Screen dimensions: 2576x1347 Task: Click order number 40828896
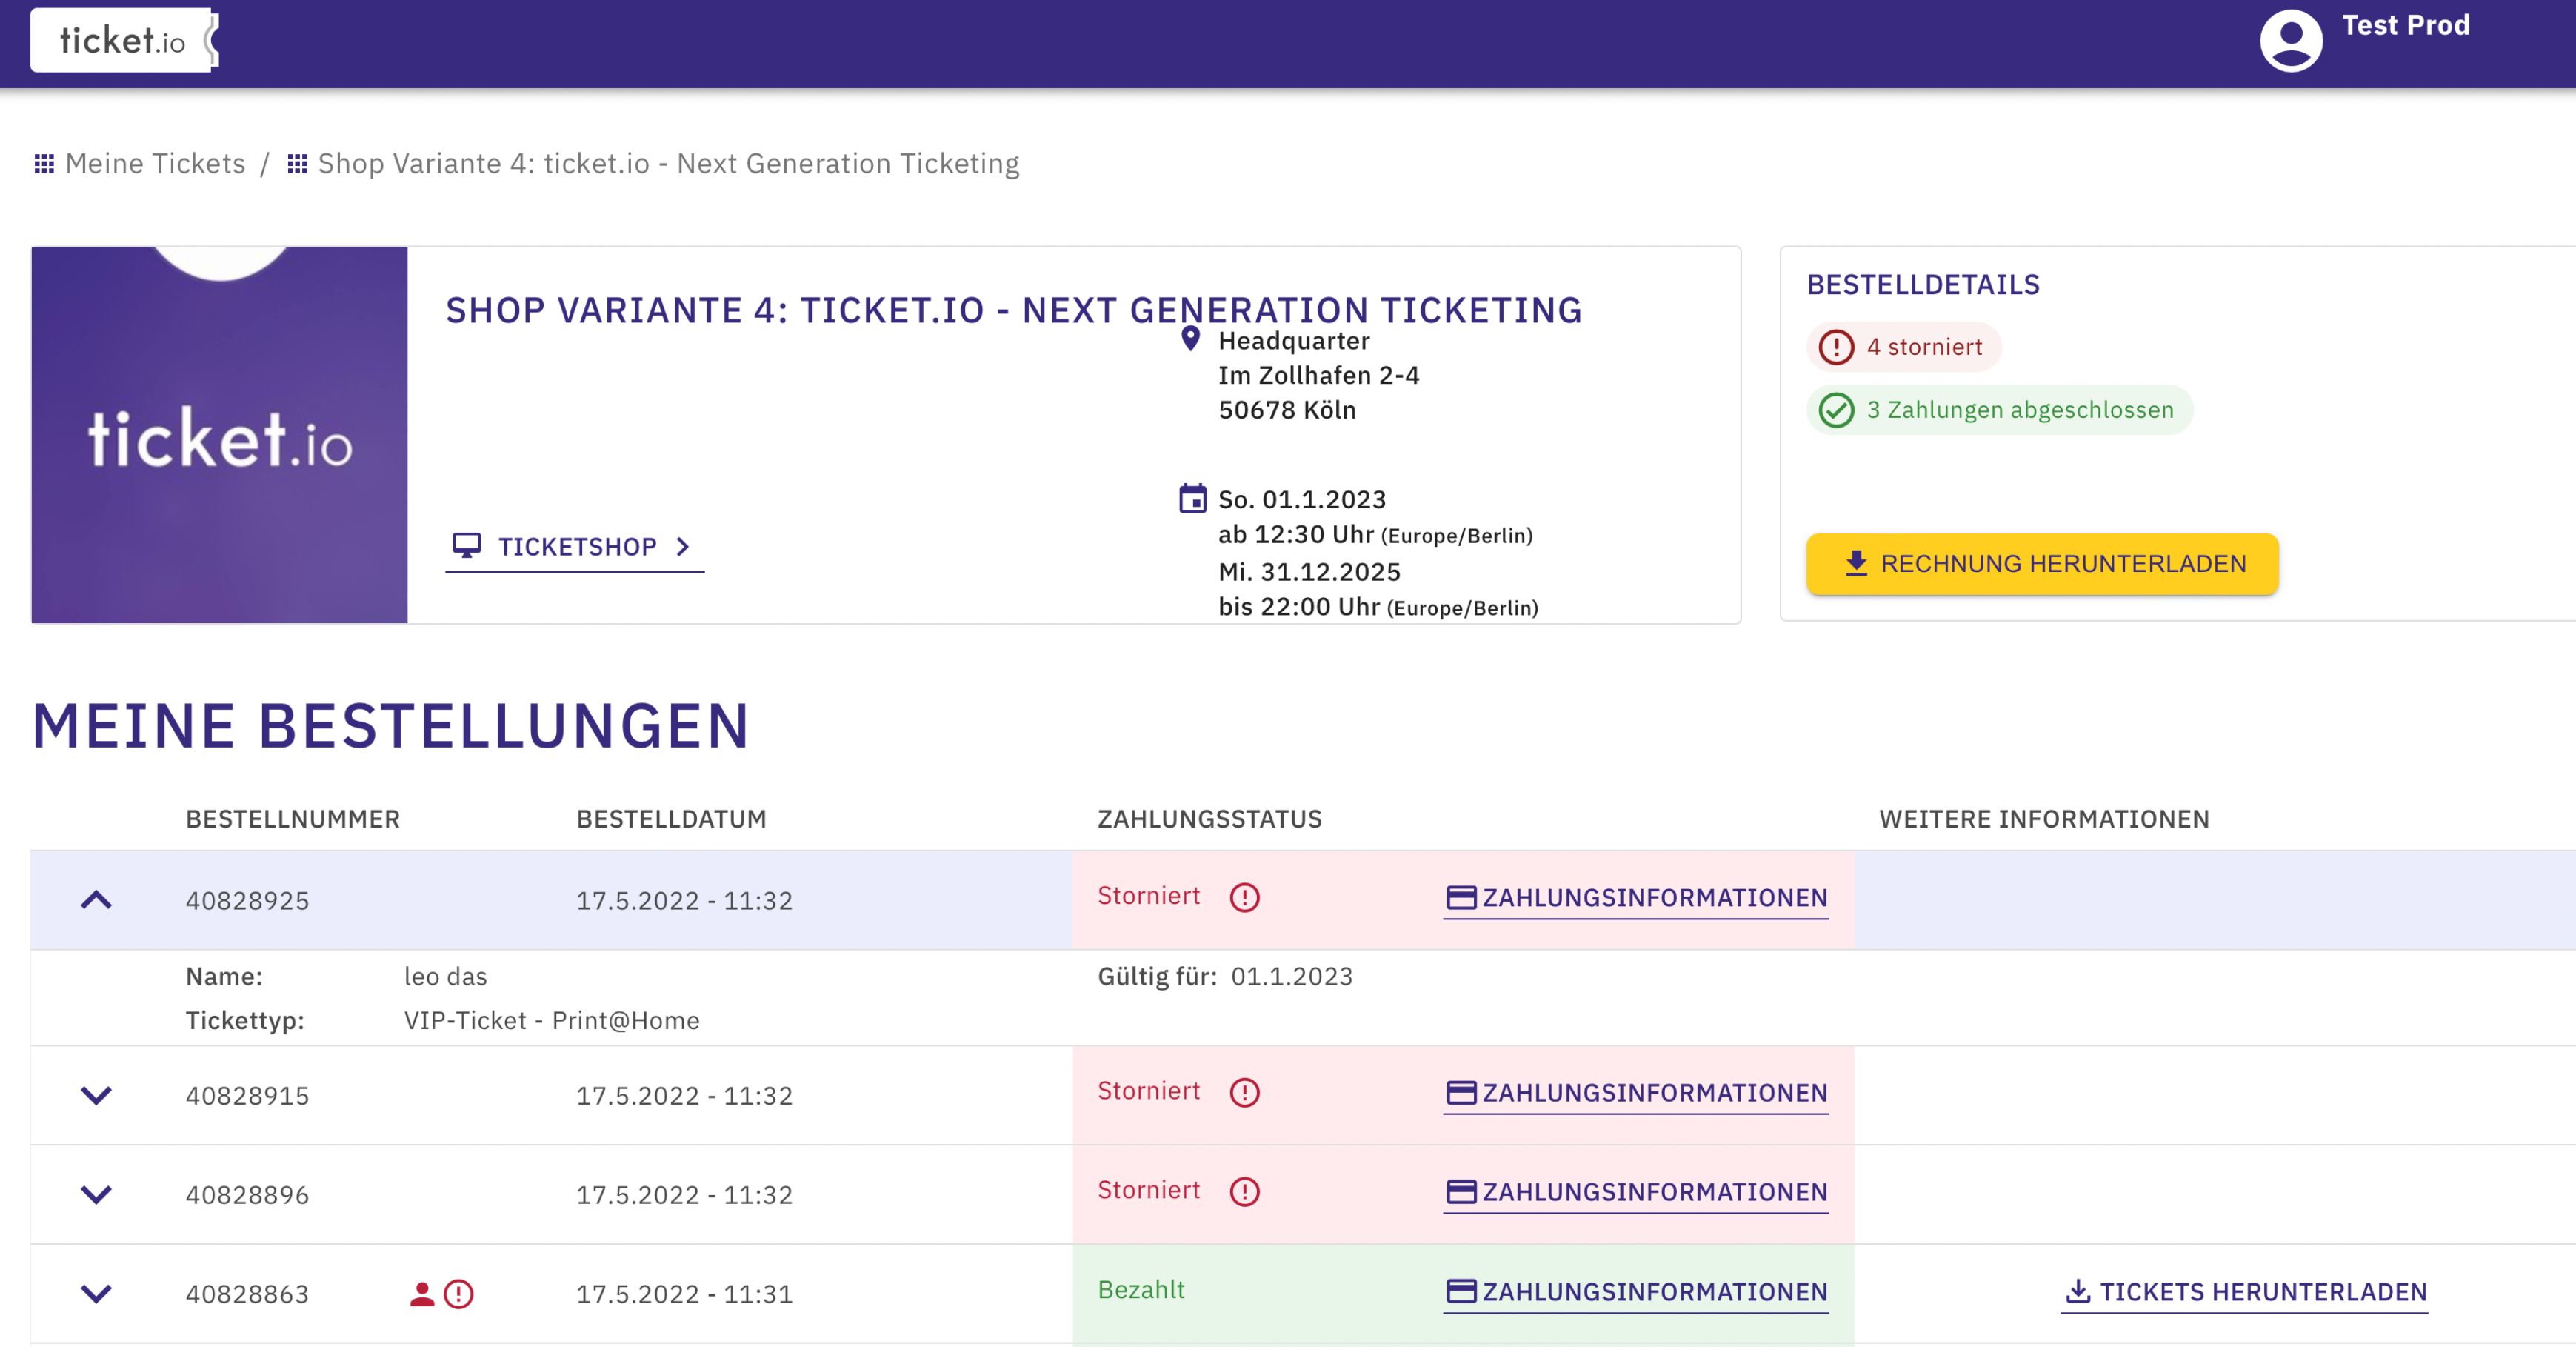pyautogui.click(x=247, y=1194)
